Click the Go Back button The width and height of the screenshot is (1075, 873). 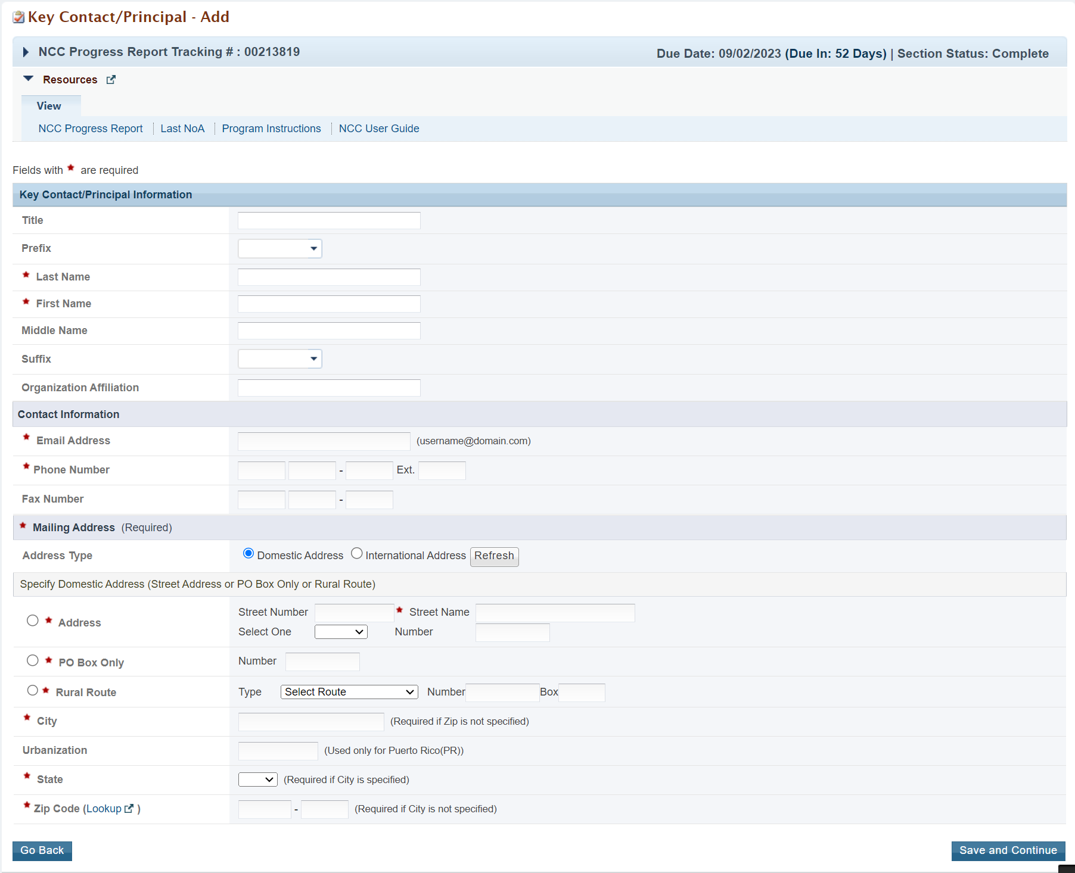42,850
